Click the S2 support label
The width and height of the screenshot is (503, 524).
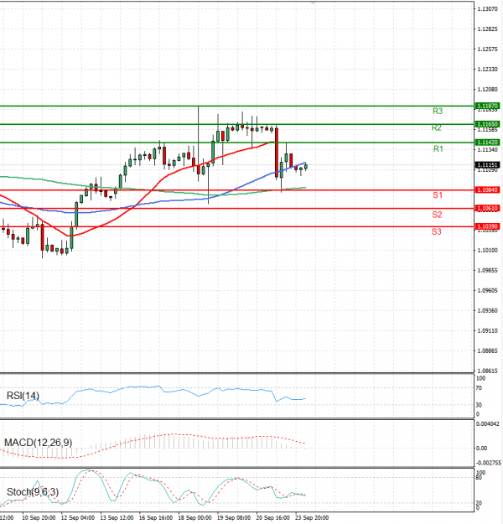[x=438, y=215]
